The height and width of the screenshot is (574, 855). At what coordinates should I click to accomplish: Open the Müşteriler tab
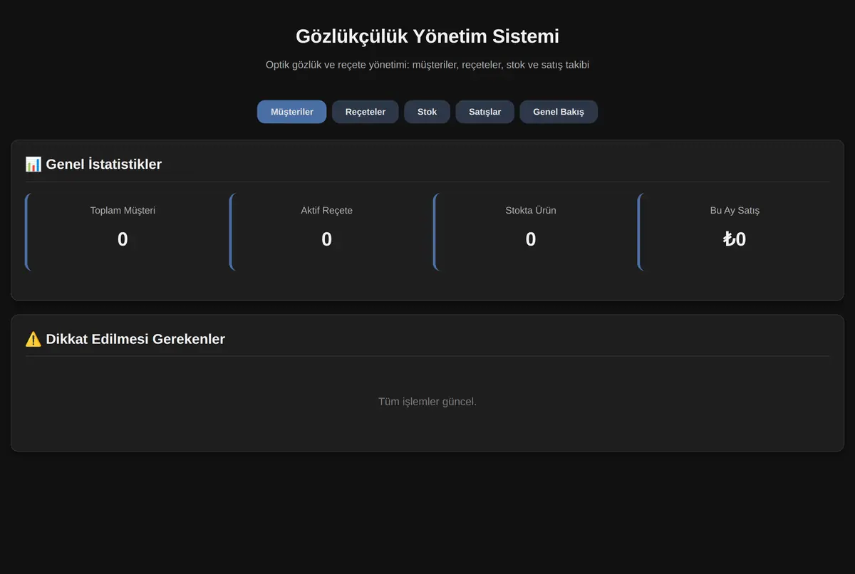292,112
